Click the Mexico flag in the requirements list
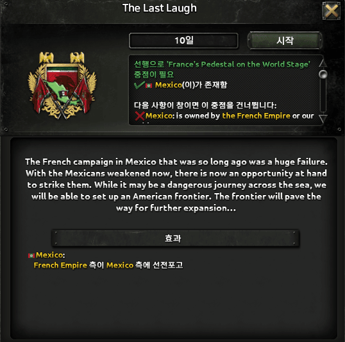345x342 pixels. [x=149, y=85]
